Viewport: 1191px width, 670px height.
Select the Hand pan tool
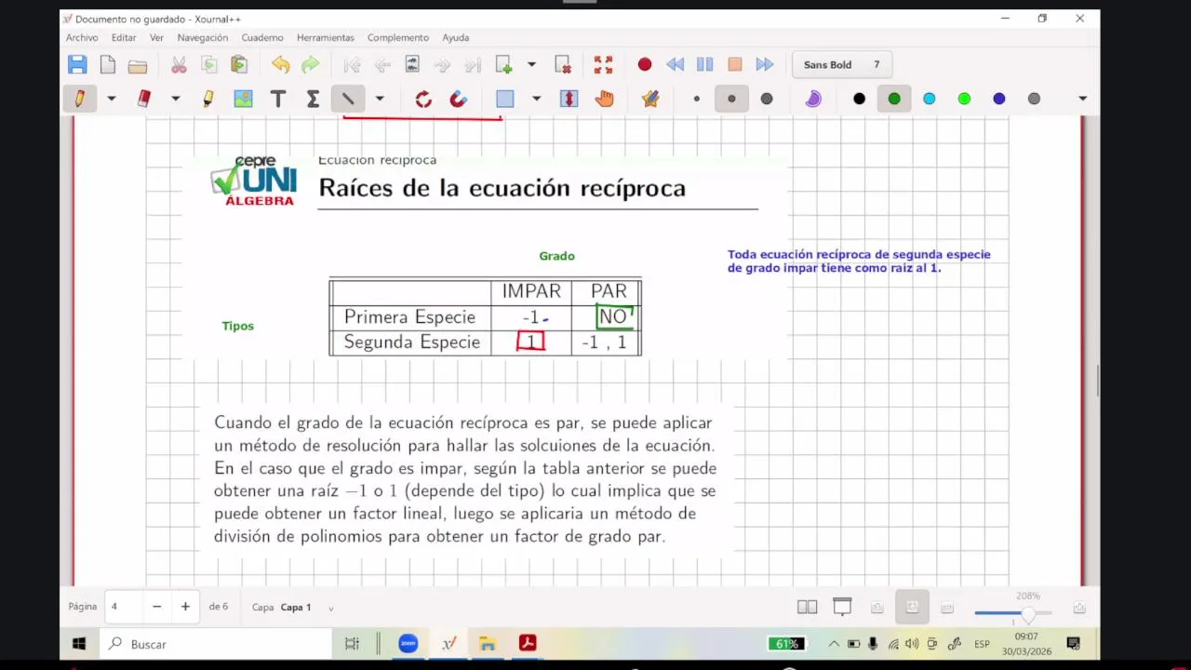tap(604, 99)
